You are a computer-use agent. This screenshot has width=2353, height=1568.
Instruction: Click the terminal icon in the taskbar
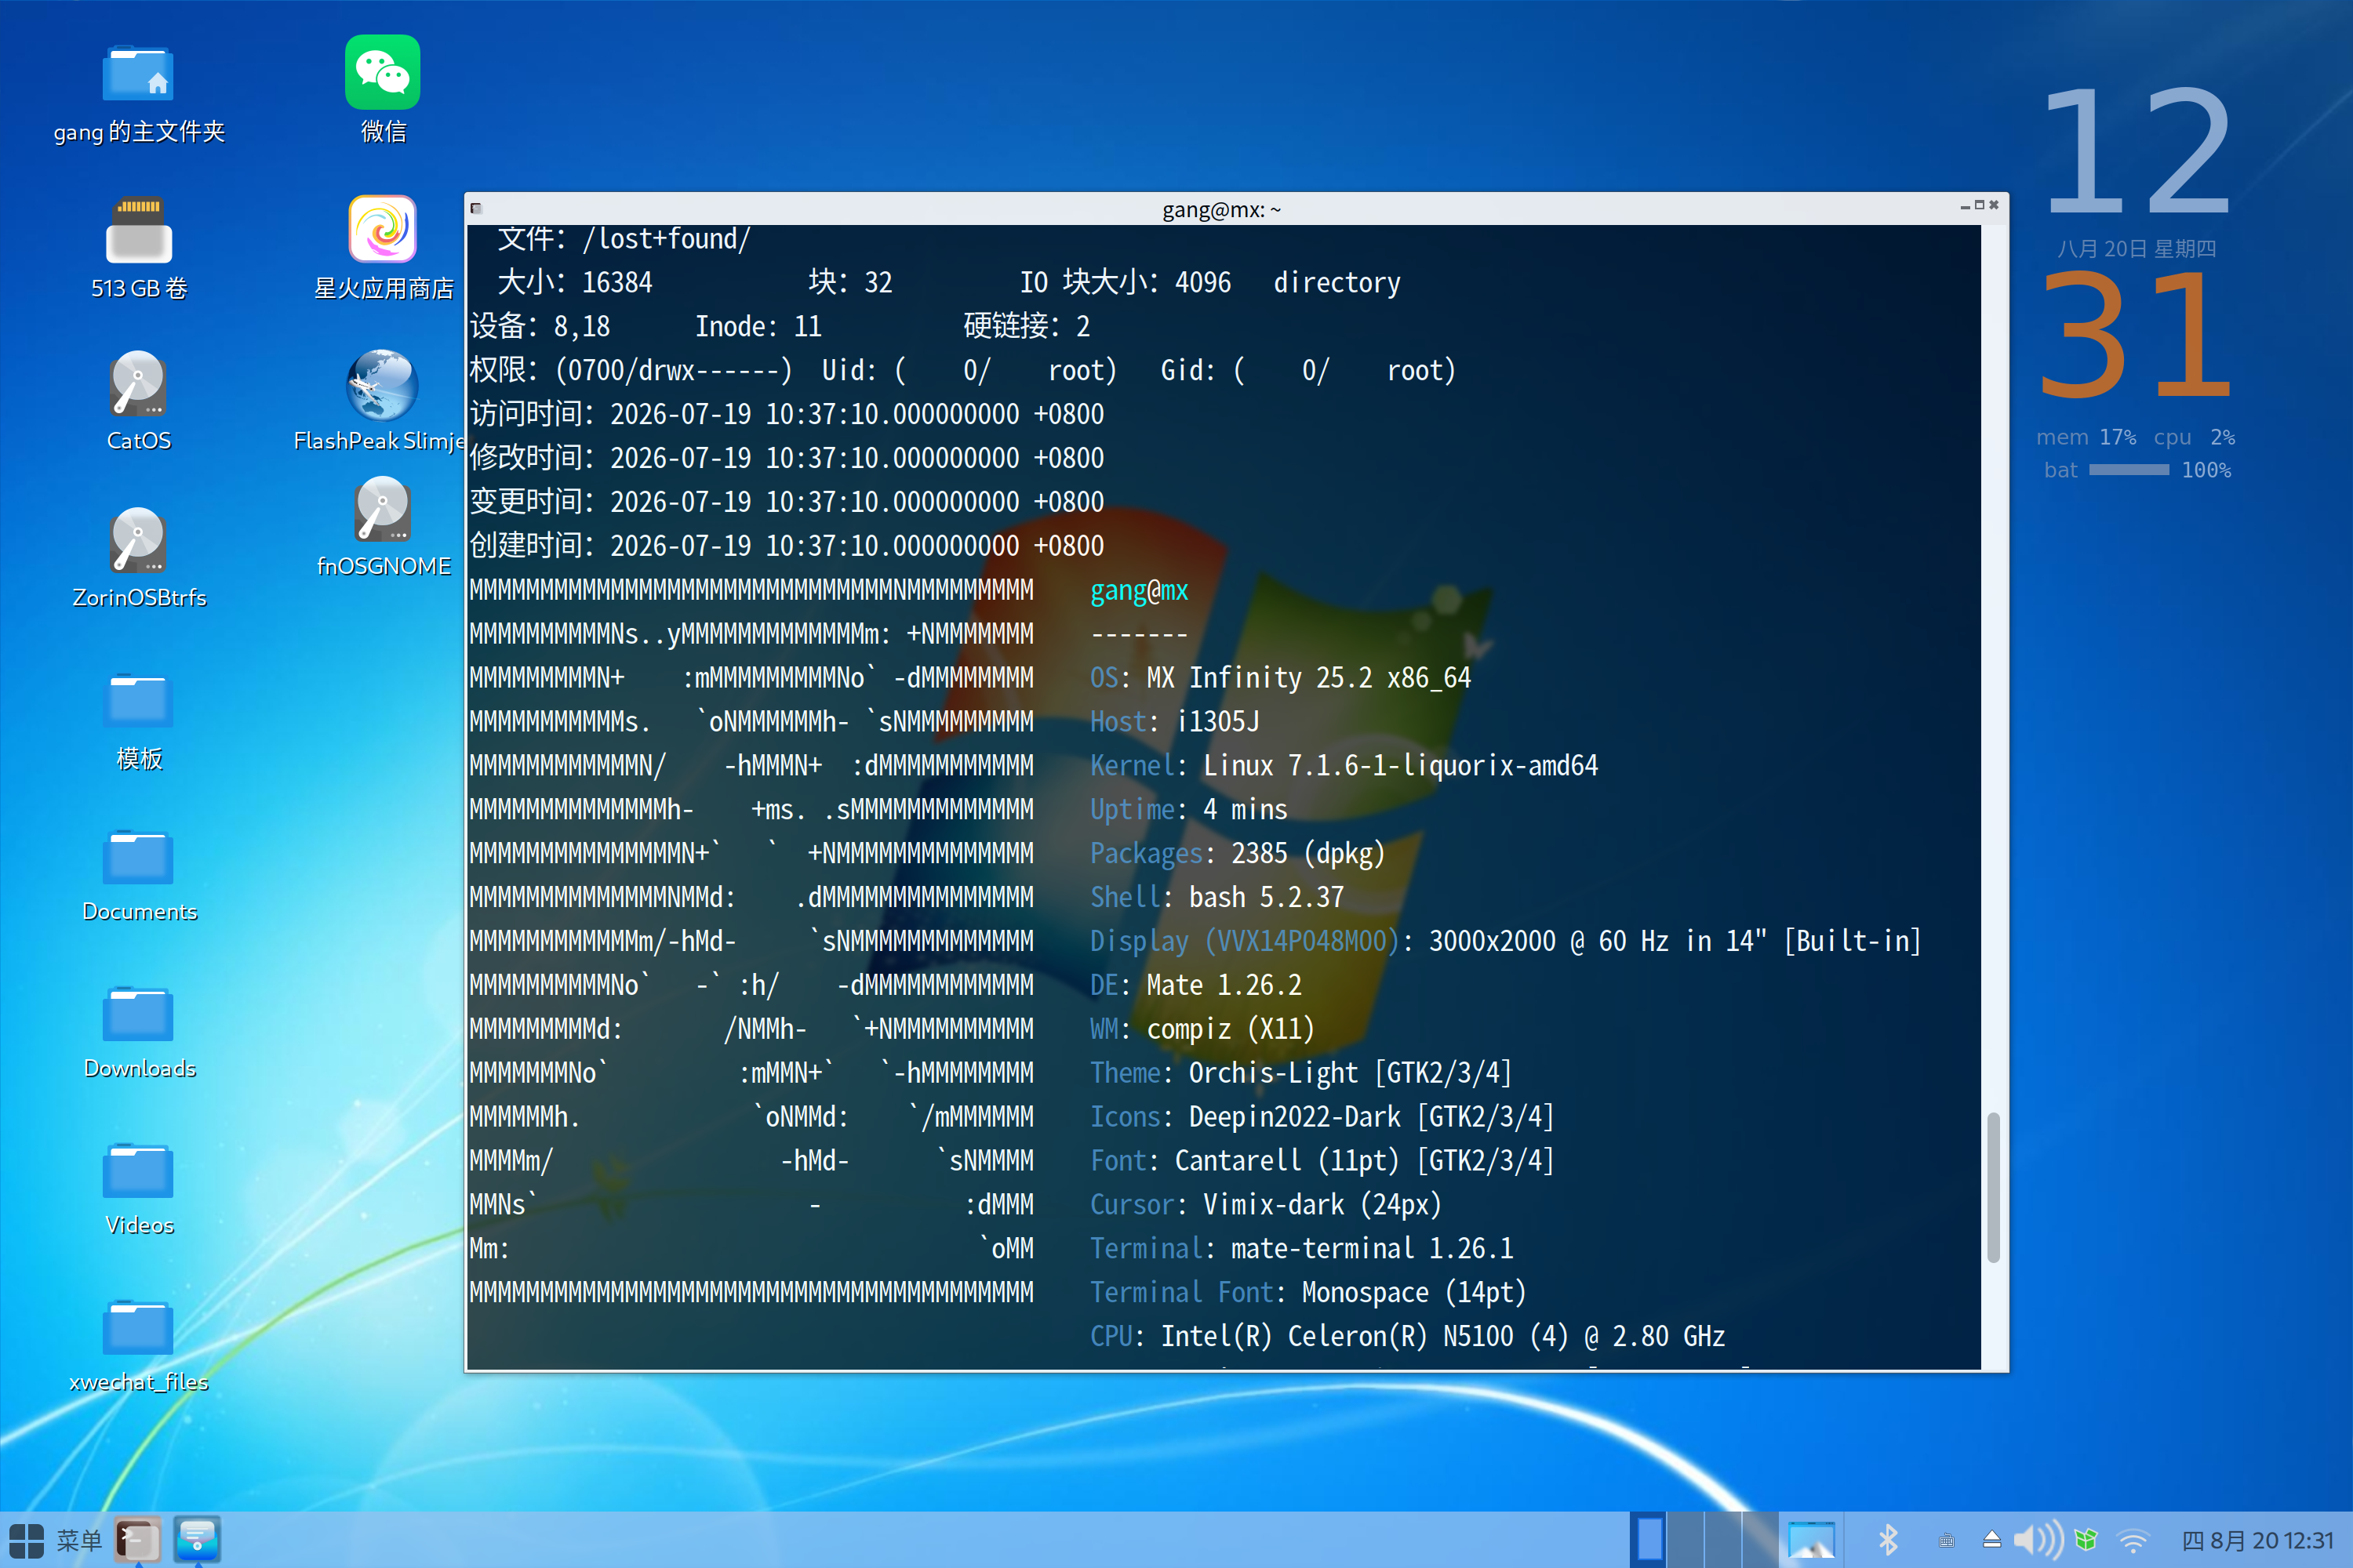tap(137, 1540)
